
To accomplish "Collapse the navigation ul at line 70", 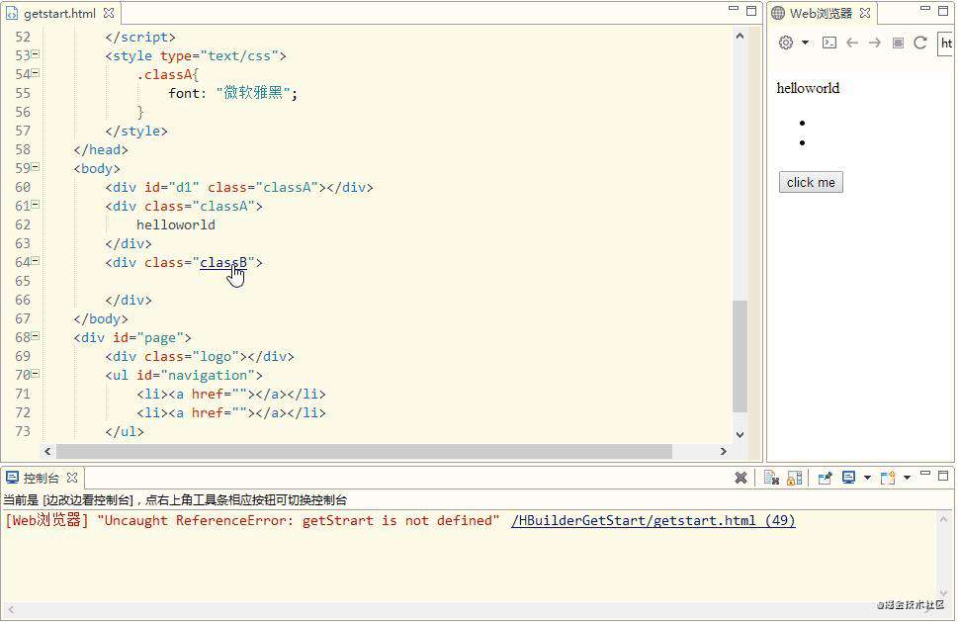I will tap(36, 374).
